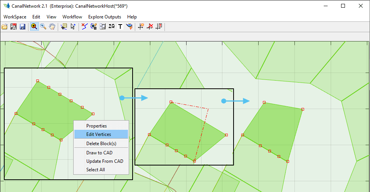Select the arrow pointer selection tool
Image resolution: width=370 pixels, height=192 pixels.
(x=73, y=26)
